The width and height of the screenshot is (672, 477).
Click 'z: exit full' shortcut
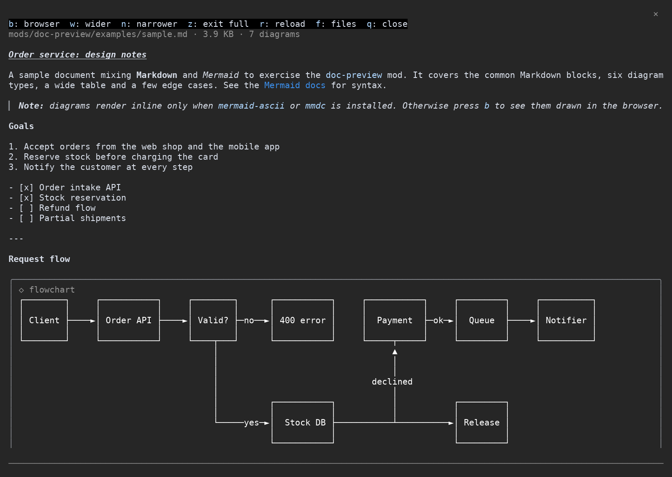click(218, 24)
